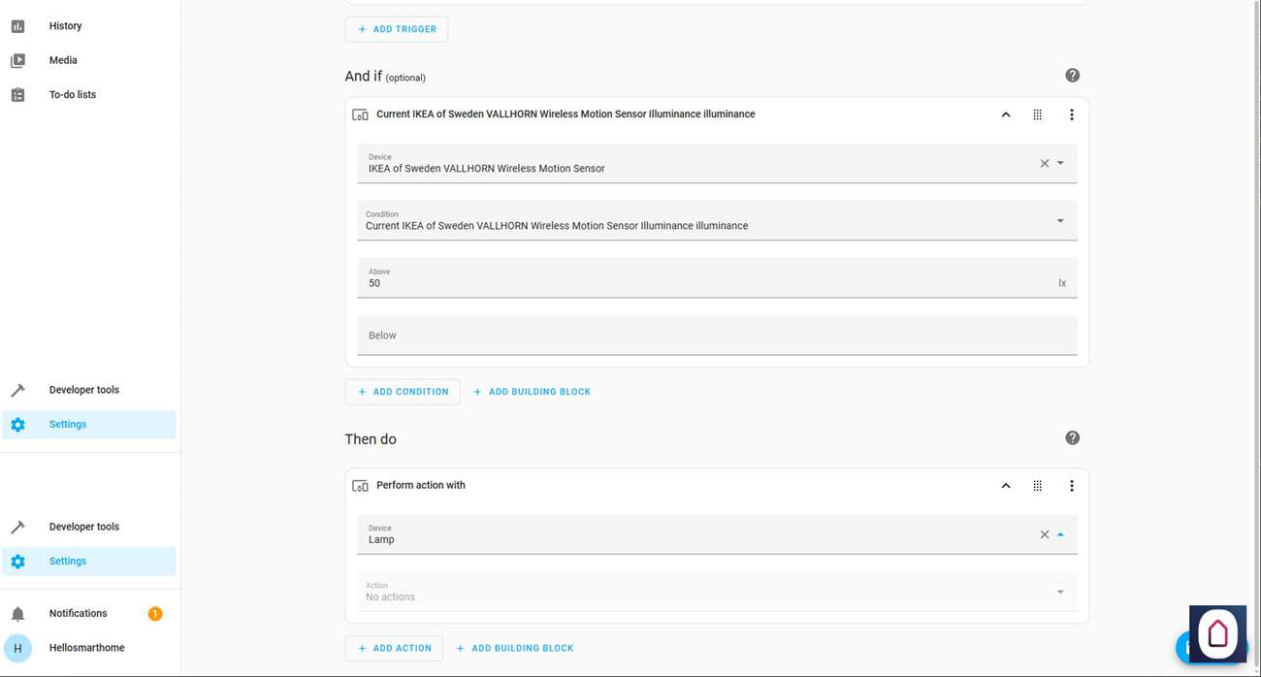Image resolution: width=1261 pixels, height=677 pixels.
Task: Collapse the Perform action with card
Action: (x=1006, y=486)
